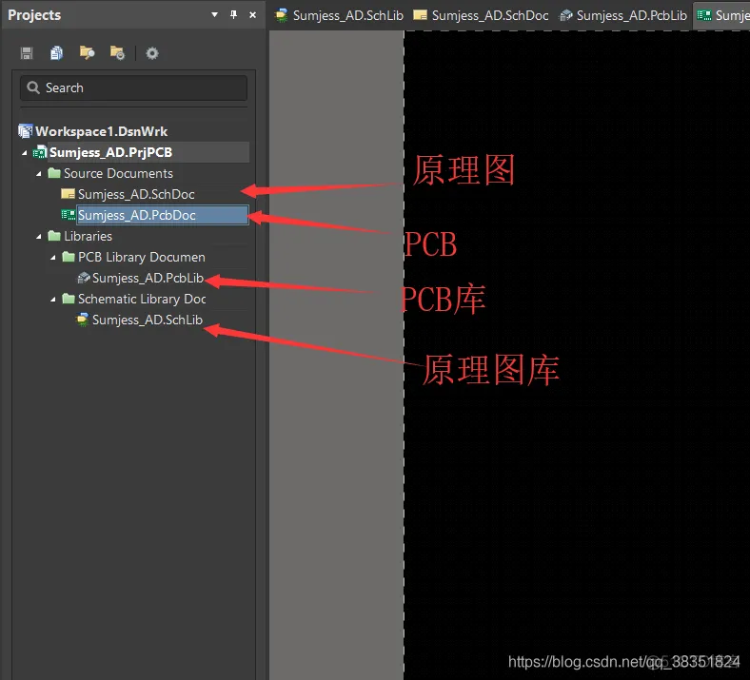Collapse the Source Documents folder
This screenshot has height=680, width=750.
point(39,174)
